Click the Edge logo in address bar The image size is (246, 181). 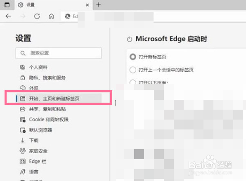pyautogui.click(x=68, y=16)
